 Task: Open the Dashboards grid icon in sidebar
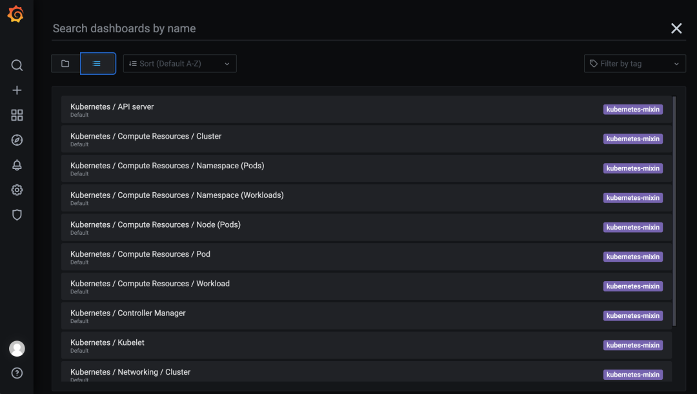(x=17, y=115)
